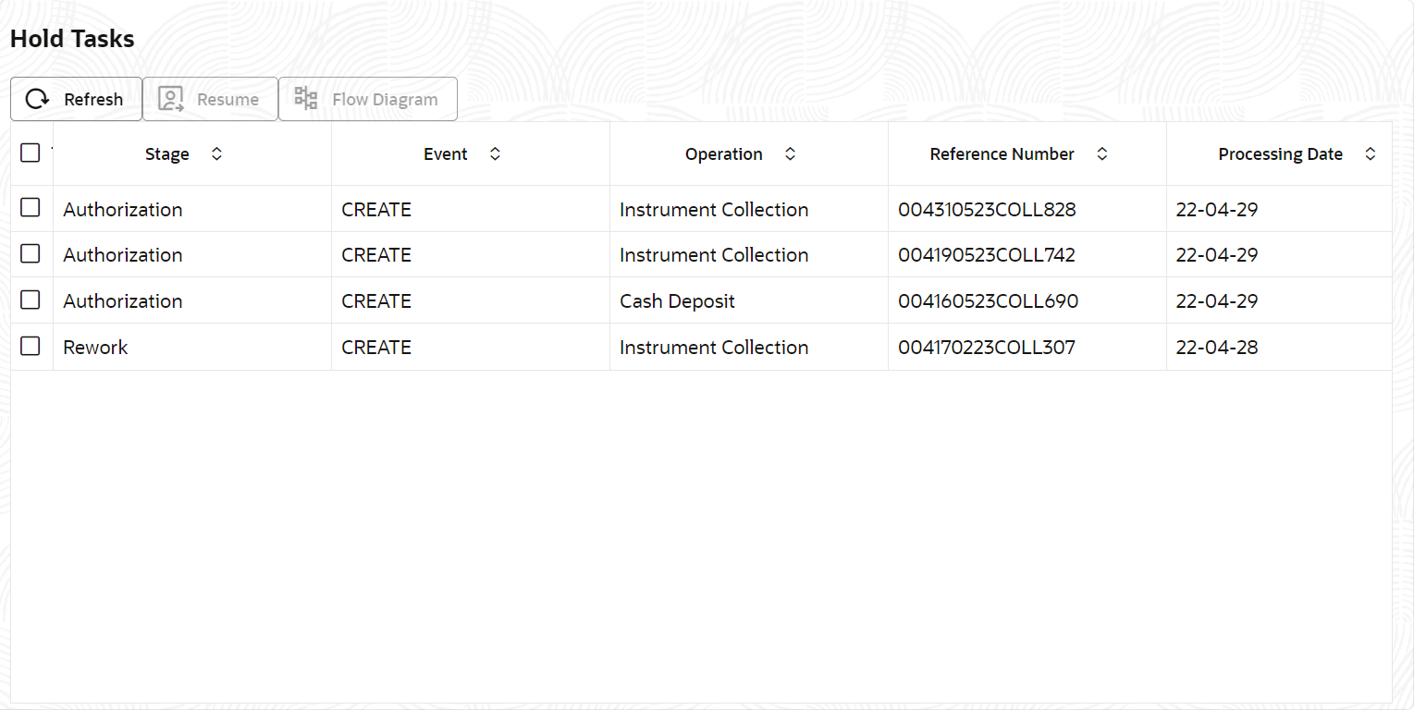Click Instrument Collection in row 004190523COLL742
The image size is (1414, 710).
pos(714,255)
